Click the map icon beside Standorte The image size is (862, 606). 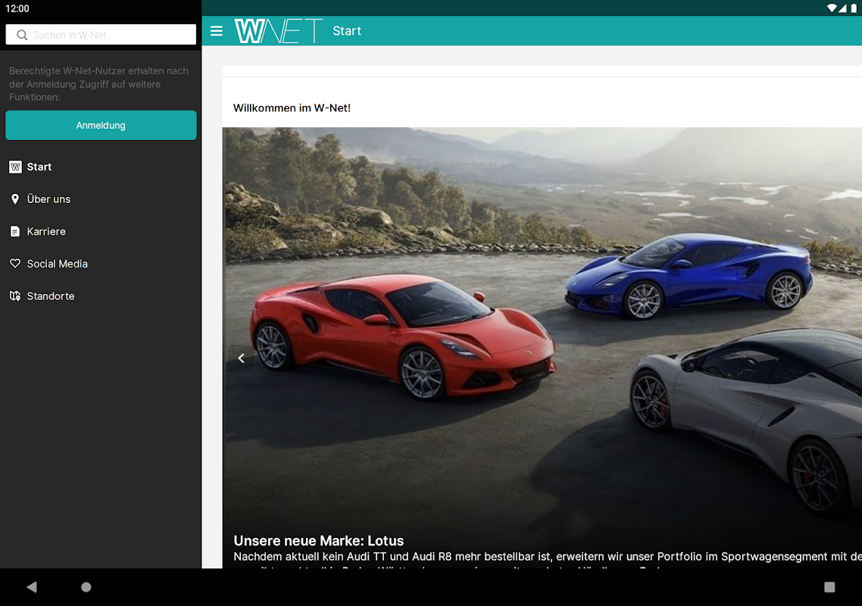coord(15,296)
